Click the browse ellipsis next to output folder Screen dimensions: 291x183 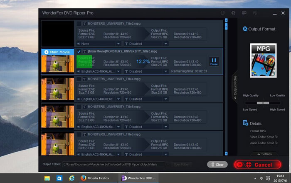[167, 164]
